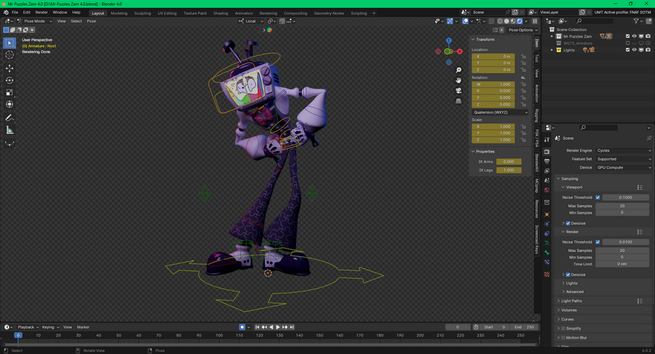Open Feature Set Supported dropdown
This screenshot has height=354, width=655.
click(x=623, y=159)
